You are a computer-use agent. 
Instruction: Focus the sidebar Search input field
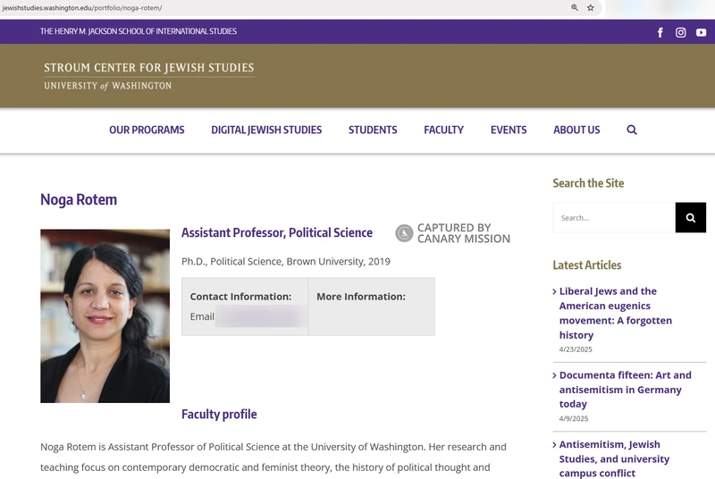point(614,218)
